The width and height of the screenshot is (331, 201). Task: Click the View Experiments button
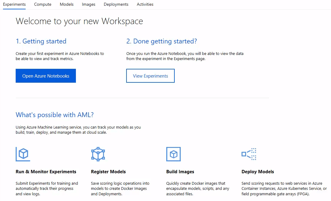(x=151, y=76)
